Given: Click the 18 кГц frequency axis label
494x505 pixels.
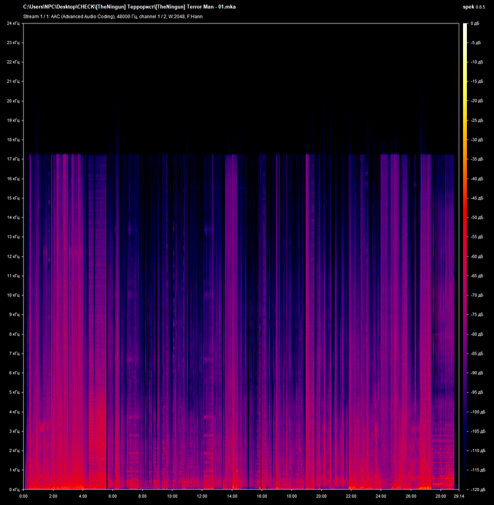Looking at the screenshot, I should (x=13, y=140).
